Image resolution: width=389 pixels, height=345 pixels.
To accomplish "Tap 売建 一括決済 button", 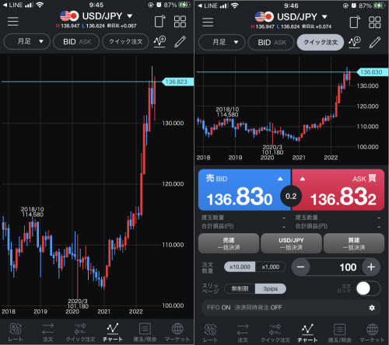I will [229, 243].
